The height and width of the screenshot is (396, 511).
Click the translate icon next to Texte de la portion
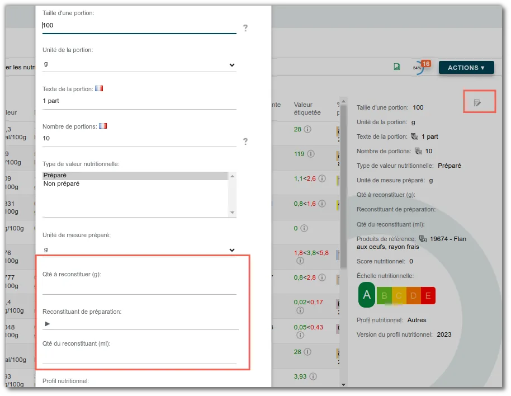pyautogui.click(x=414, y=136)
